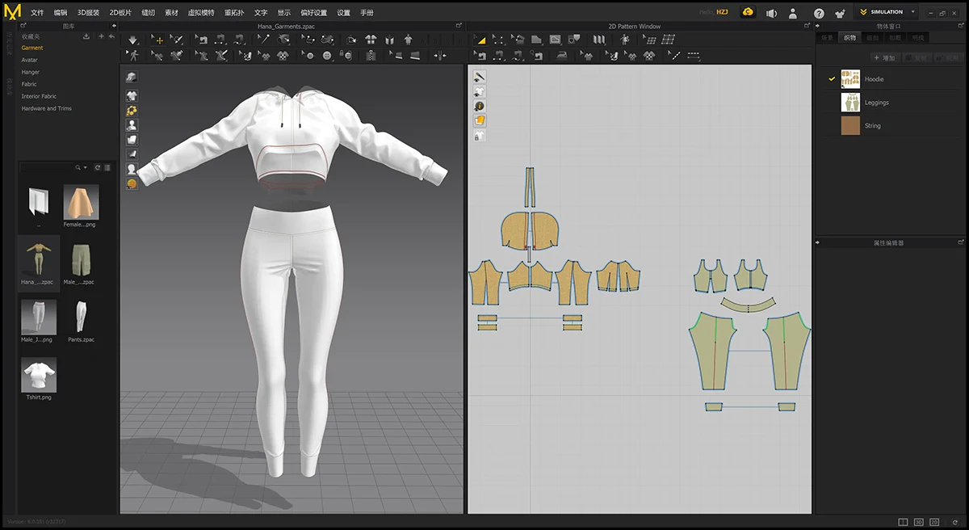Open the help question mark icon
Viewport: 969px width, 530px height.
[x=819, y=13]
